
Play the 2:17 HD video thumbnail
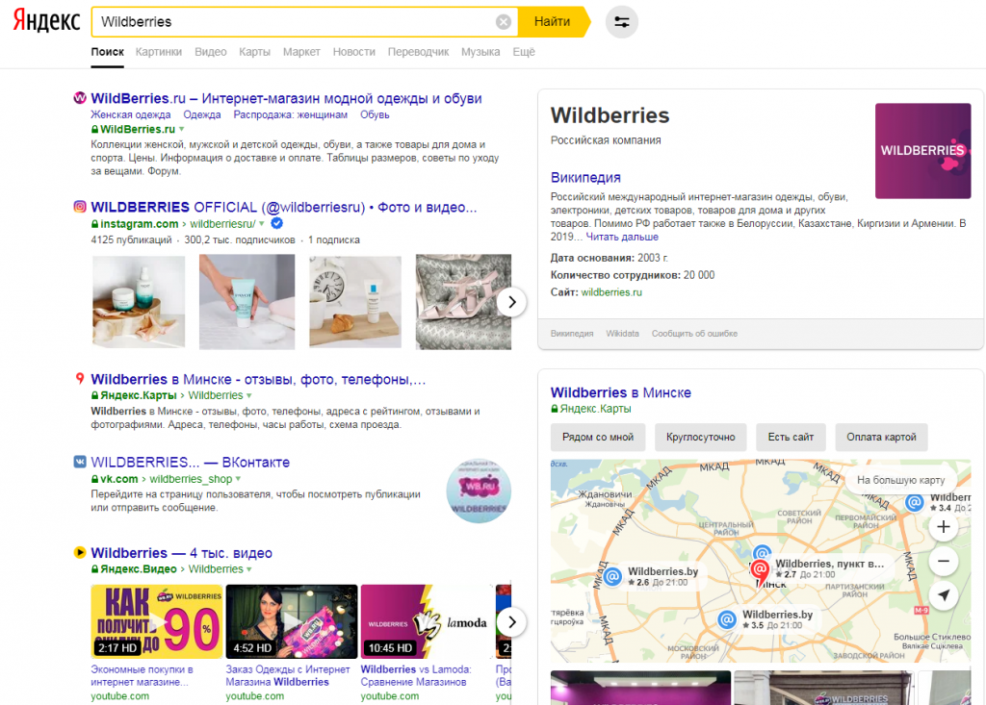[x=157, y=621]
